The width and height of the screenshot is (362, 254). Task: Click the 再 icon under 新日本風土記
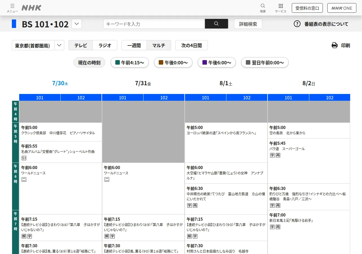[278, 227]
